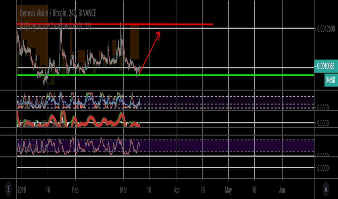338x199 pixels.
Task: Click the Z timezone button at bottom left
Action: pos(8,189)
